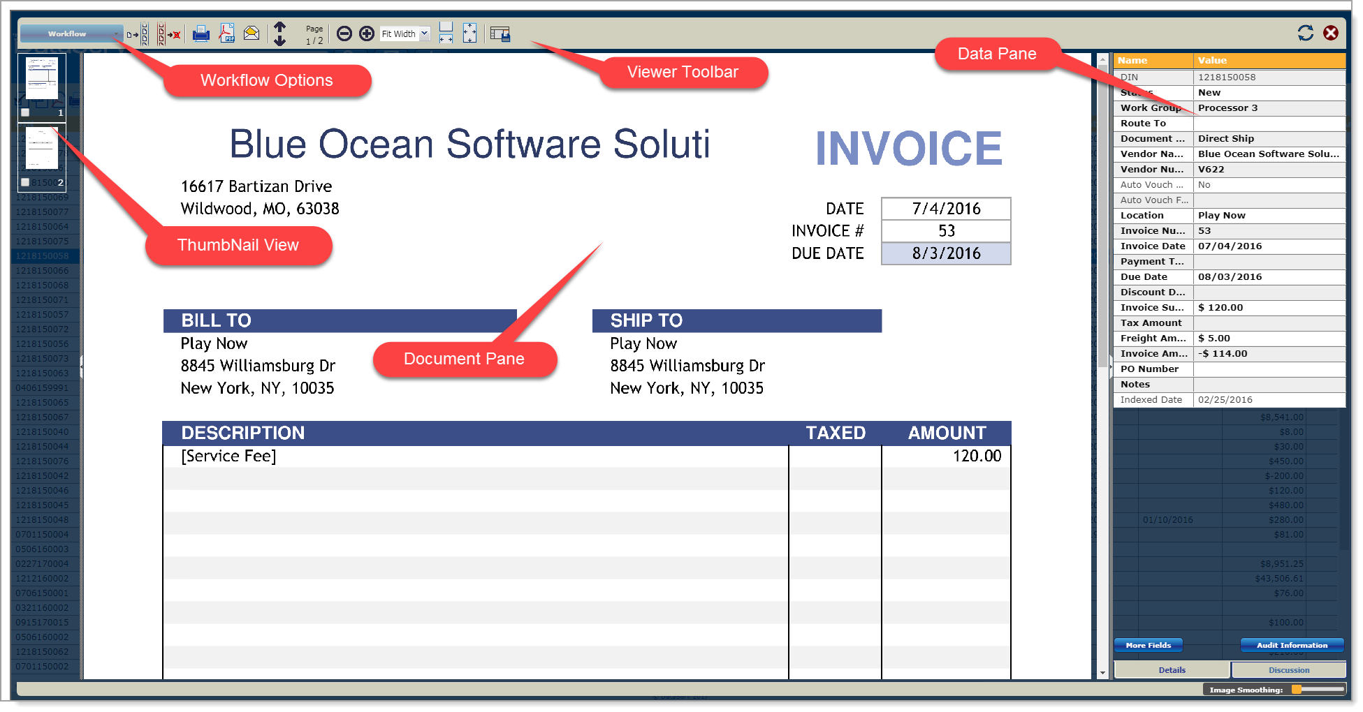Click the INVOICE # cell showing 53
Screen dimensions: 1363x712
point(946,231)
